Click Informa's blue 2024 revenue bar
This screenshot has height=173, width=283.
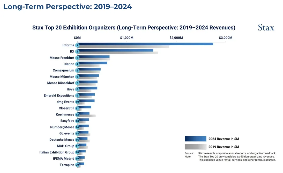[145, 44]
